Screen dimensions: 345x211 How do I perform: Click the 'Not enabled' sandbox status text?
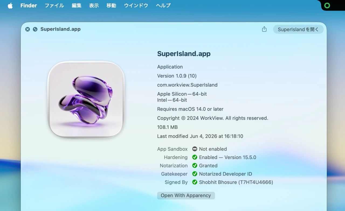[213, 149]
